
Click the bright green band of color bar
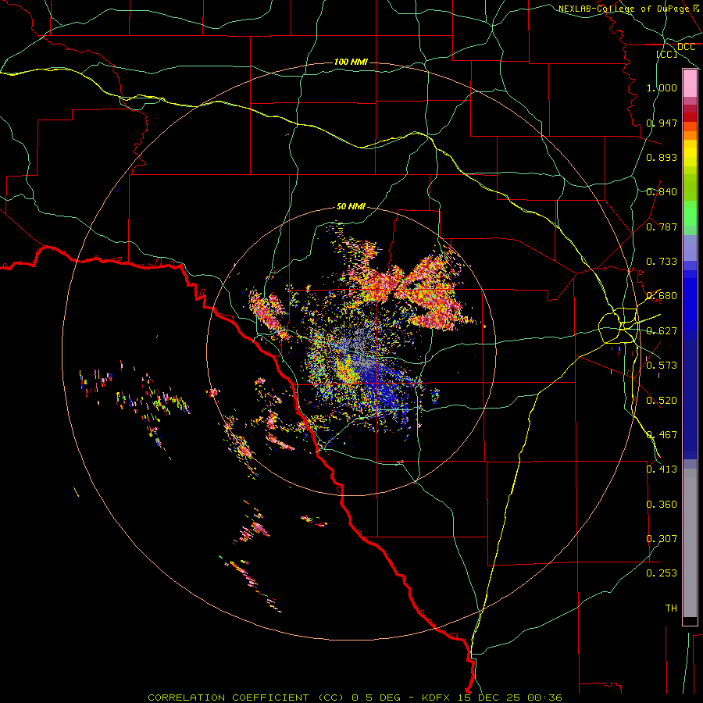coord(690,212)
